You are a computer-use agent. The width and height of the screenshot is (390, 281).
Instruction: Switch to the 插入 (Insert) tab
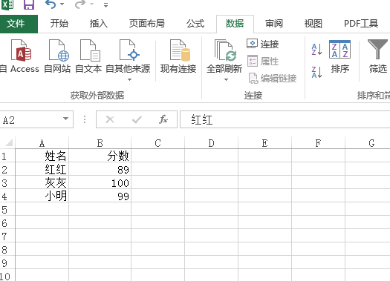coord(99,24)
